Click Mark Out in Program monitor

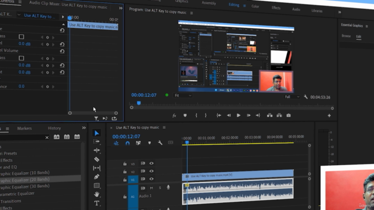[x=206, y=116]
